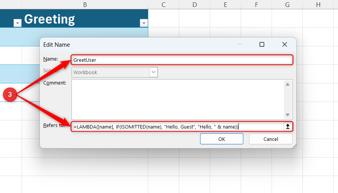Screen dimensions: 338x193
Task: Select column B header
Action: click(85, 5)
